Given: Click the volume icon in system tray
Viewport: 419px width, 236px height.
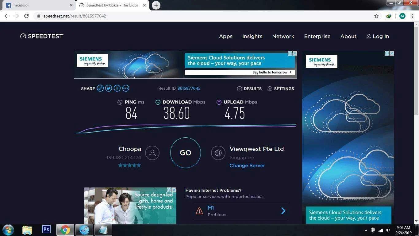Looking at the screenshot, I should pyautogui.click(x=388, y=230).
